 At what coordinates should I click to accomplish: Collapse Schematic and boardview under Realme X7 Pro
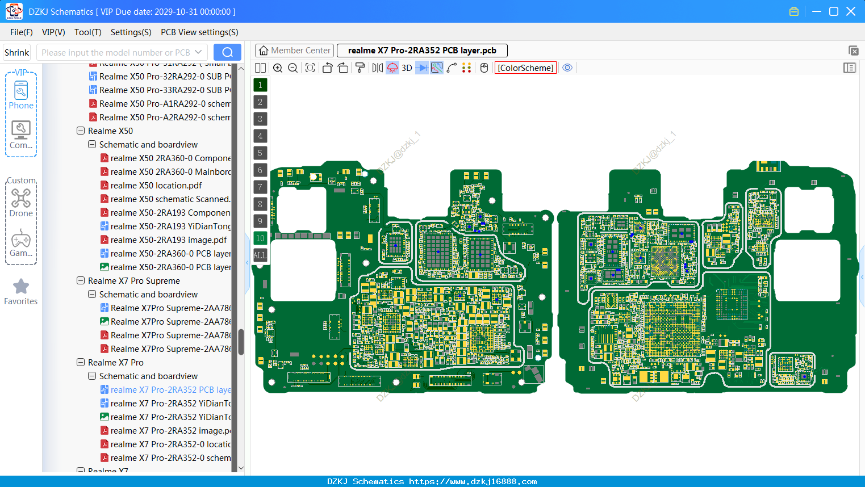pyautogui.click(x=92, y=376)
